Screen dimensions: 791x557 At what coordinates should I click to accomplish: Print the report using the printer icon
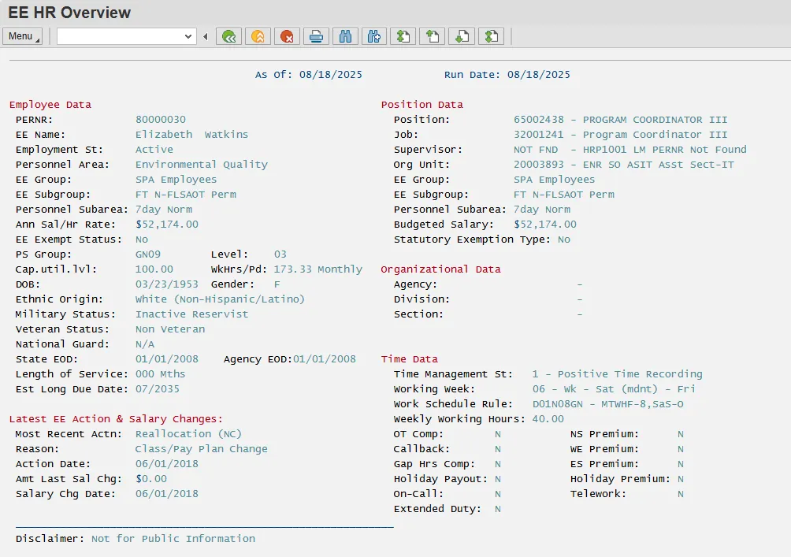(316, 36)
